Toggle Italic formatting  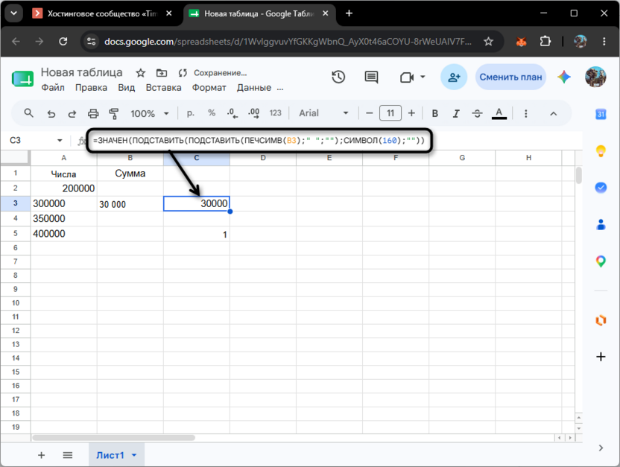point(456,114)
